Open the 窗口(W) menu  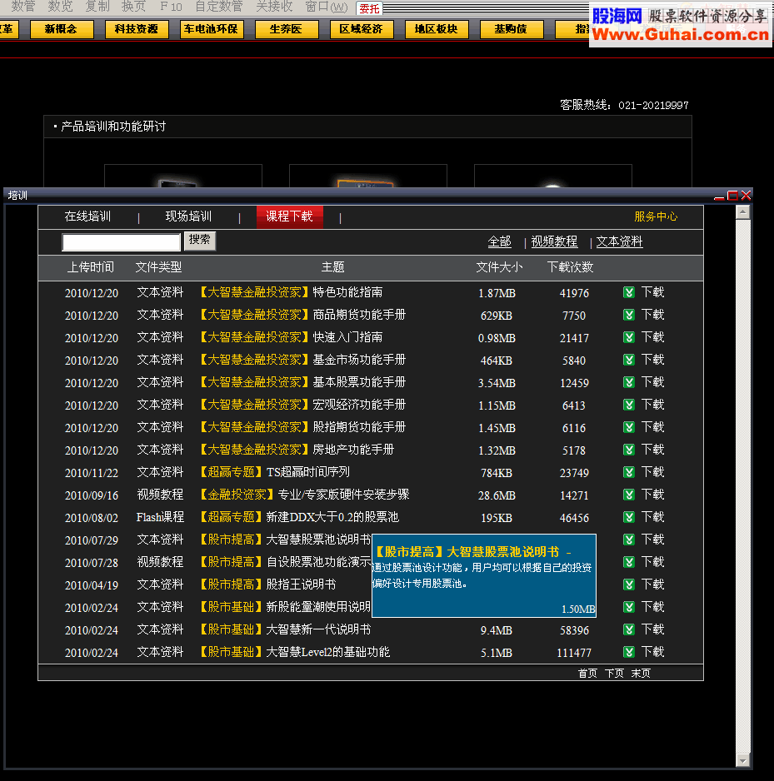326,7
